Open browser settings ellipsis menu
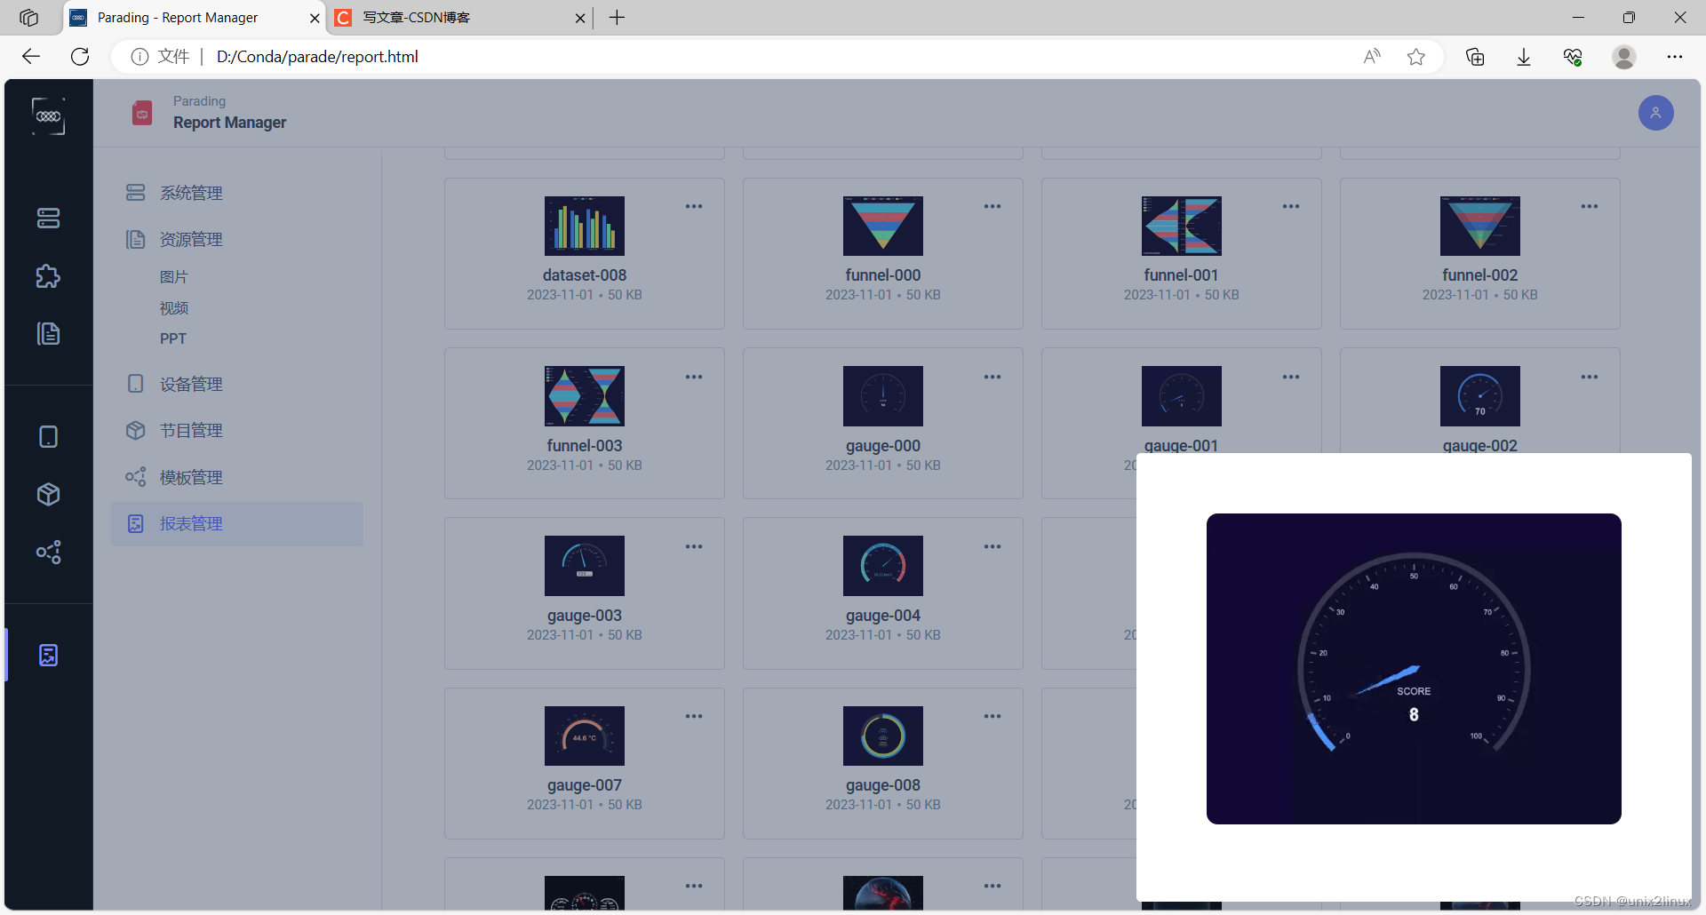 [x=1675, y=57]
